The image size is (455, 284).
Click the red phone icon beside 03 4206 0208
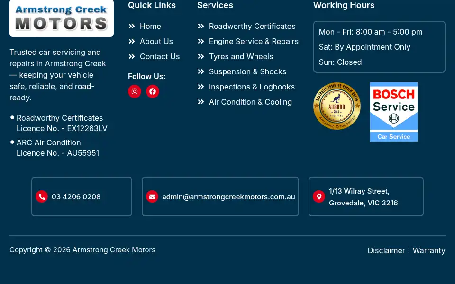pos(42,196)
